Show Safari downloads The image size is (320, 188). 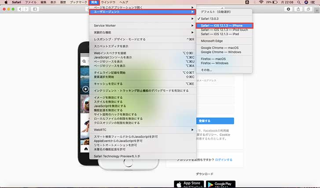(288, 9)
